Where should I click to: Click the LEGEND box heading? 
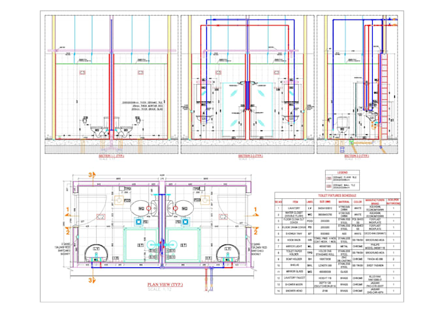click(342, 172)
